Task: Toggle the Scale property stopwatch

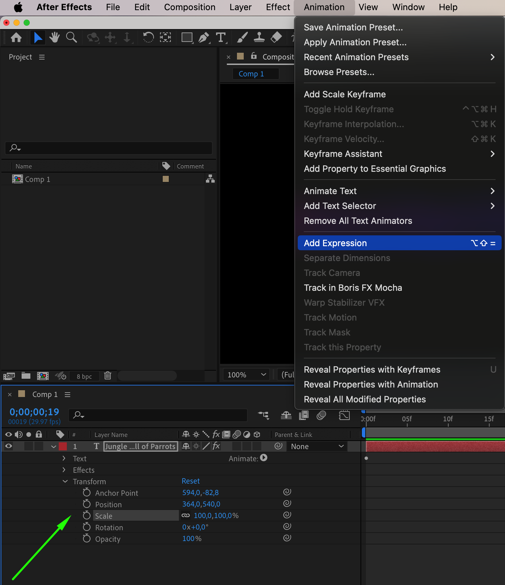Action: (87, 516)
